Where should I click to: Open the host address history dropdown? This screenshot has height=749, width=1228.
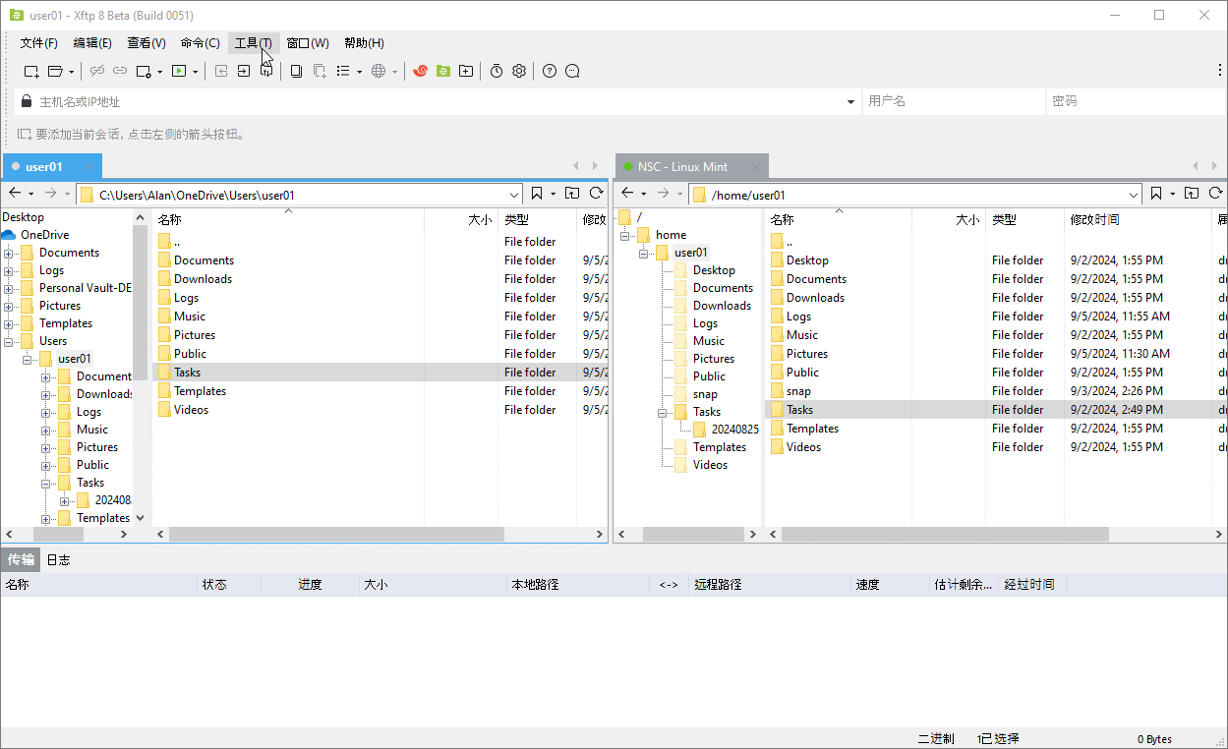[x=851, y=102]
